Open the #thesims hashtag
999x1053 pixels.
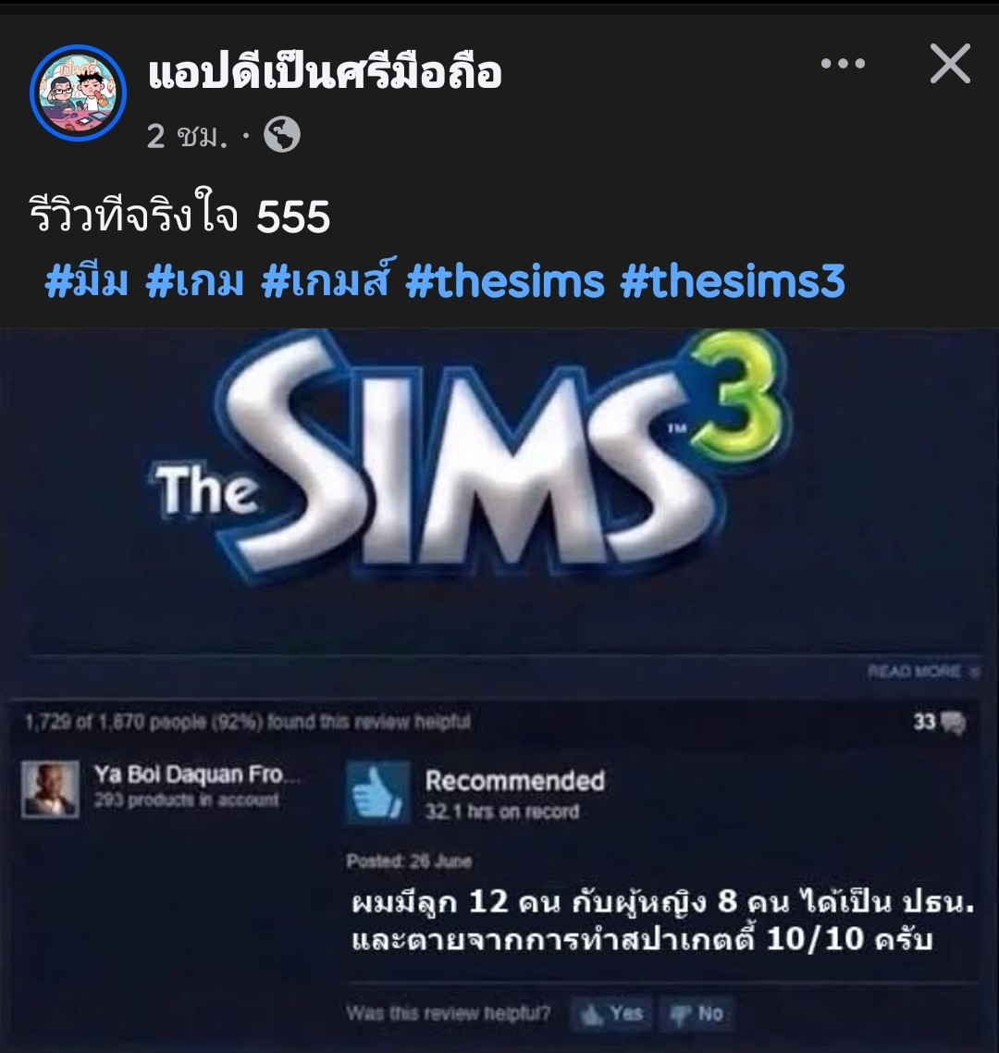click(x=505, y=280)
